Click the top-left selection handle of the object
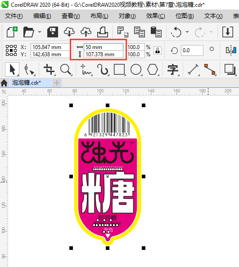Image resolution: width=239 pixels, height=267 pixels. pyautogui.click(x=71, y=105)
